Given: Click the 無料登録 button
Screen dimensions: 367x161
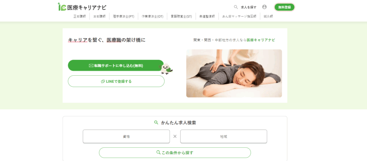Looking at the screenshot, I should tap(284, 7).
